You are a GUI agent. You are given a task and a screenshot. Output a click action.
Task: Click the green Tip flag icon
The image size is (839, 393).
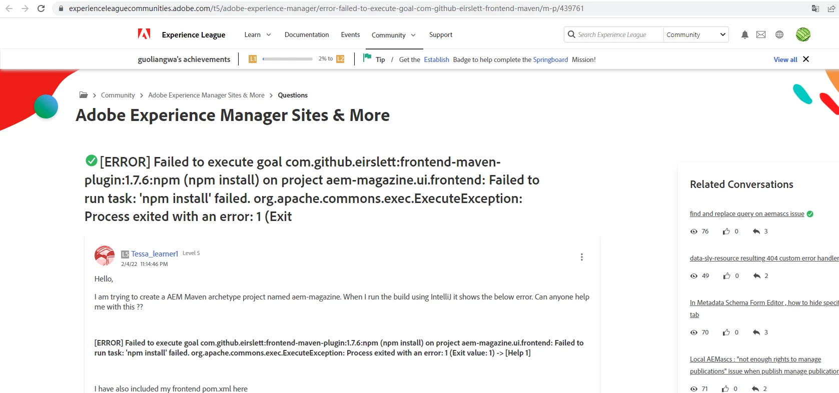367,58
